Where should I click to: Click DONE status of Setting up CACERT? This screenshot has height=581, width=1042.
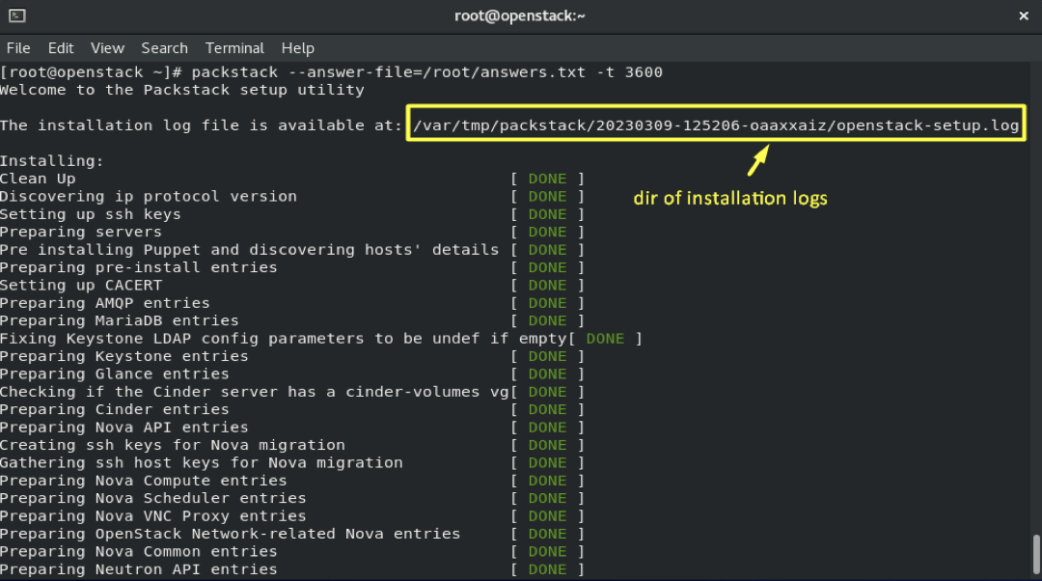(548, 285)
